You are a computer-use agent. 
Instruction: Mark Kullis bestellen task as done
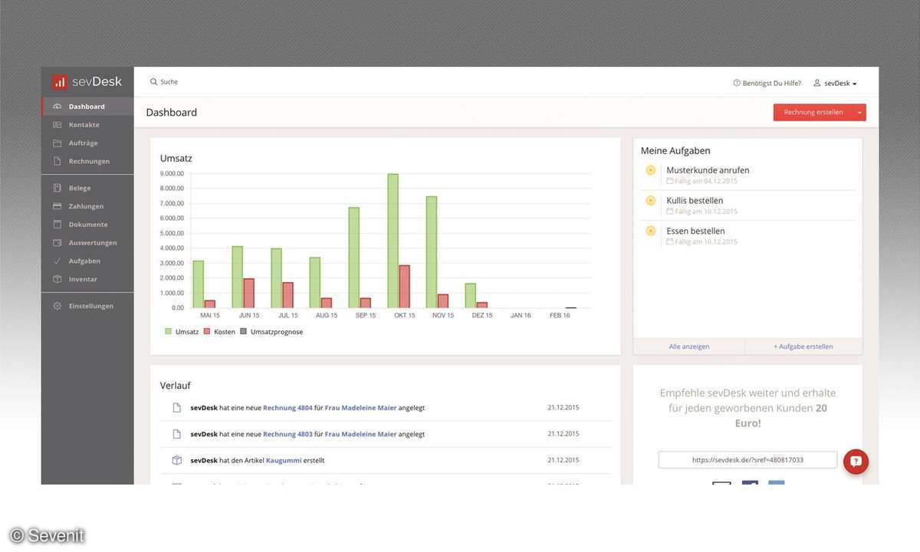click(651, 201)
